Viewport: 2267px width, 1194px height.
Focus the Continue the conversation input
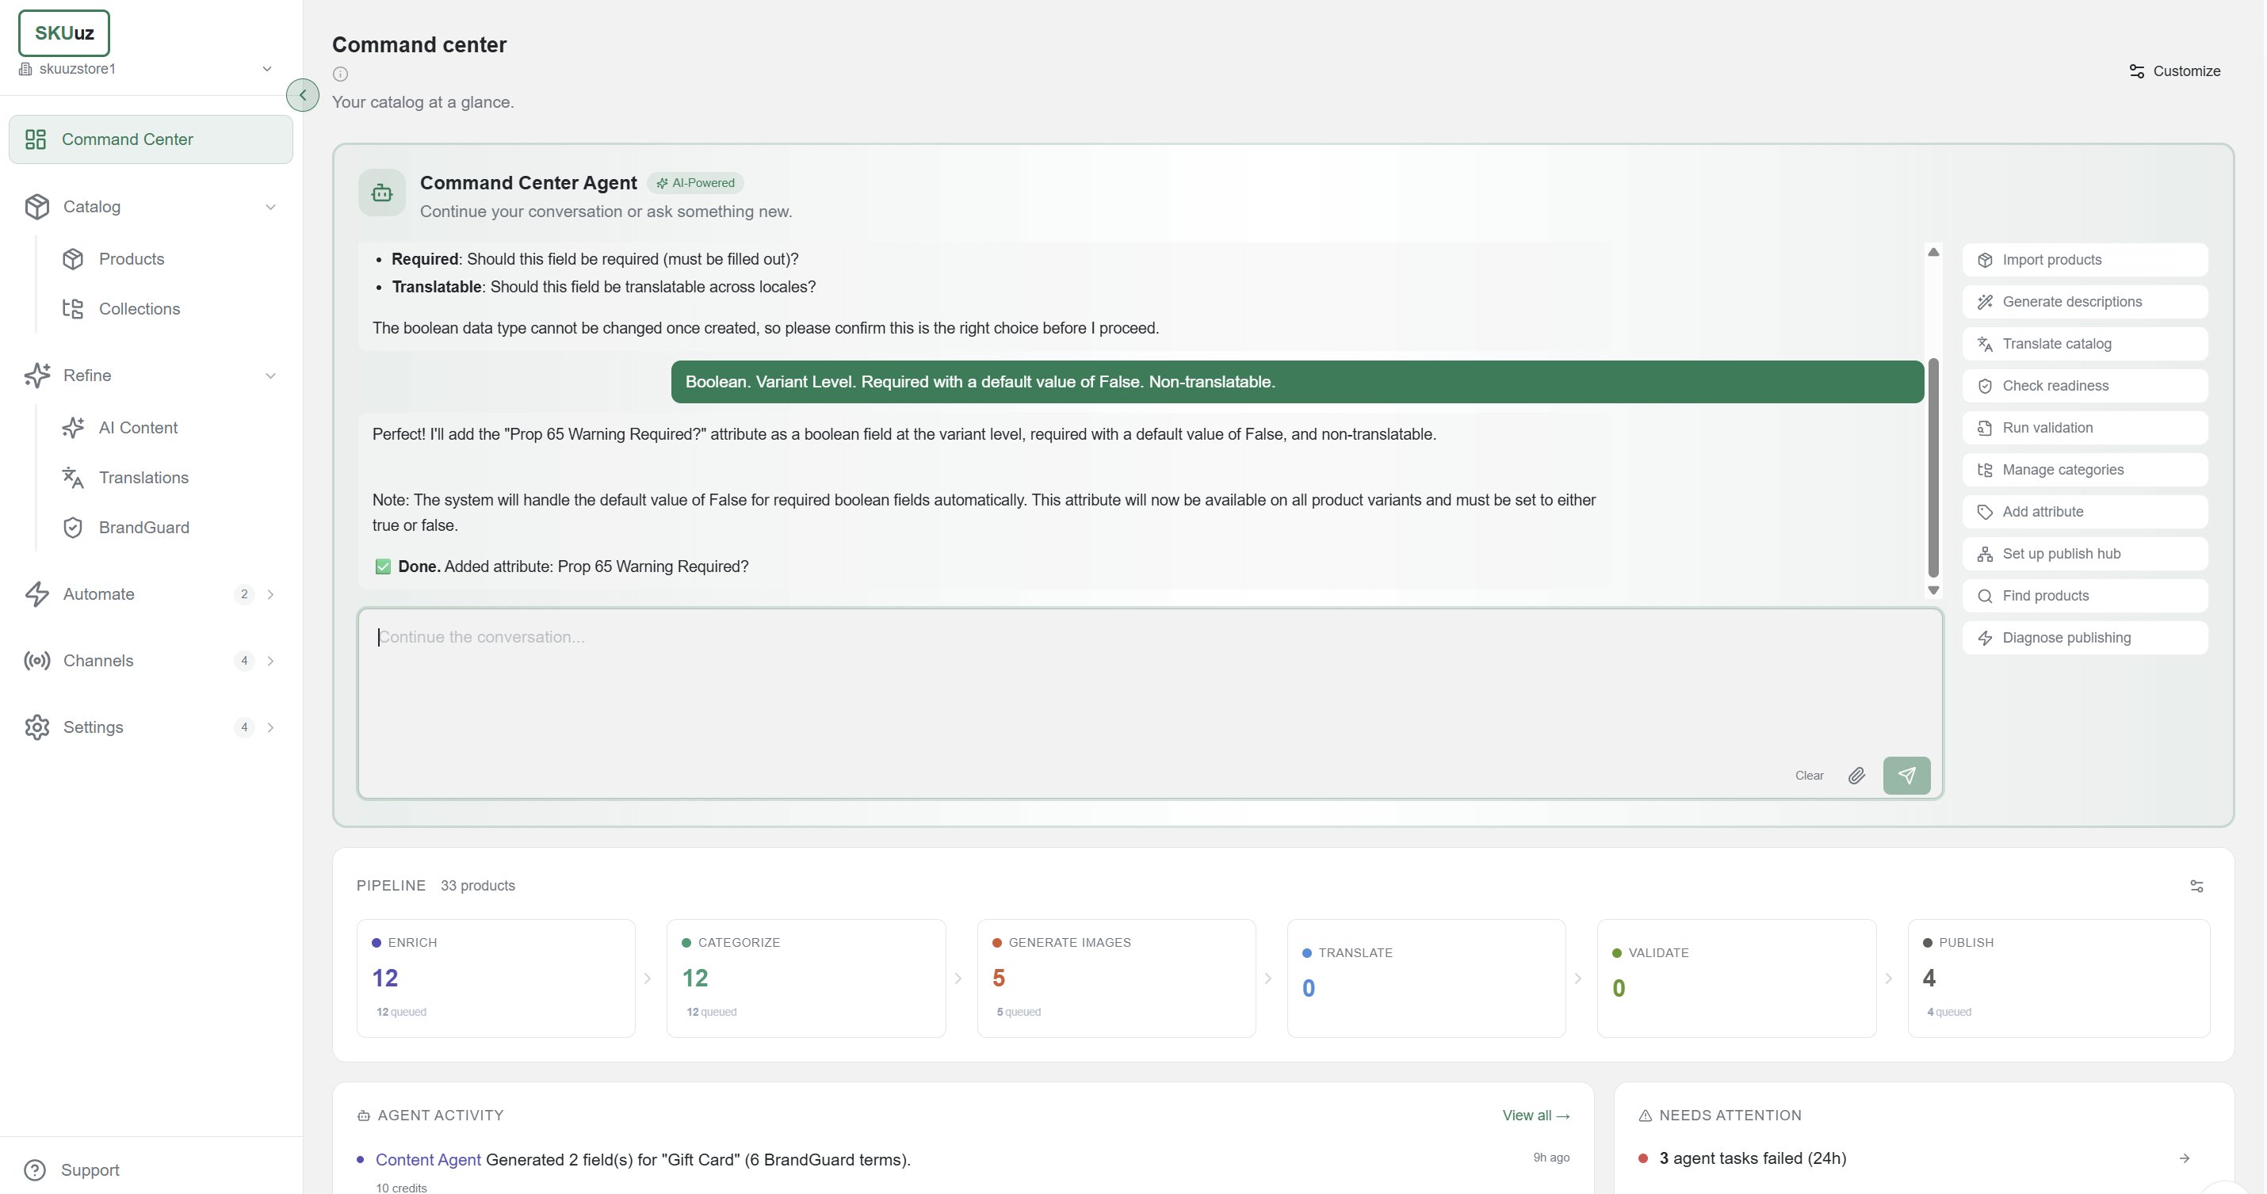1149,704
